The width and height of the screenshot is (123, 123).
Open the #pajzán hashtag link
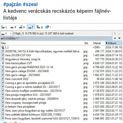point(12,5)
